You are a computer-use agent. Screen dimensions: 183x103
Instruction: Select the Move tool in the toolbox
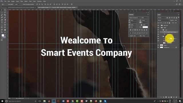(x=2, y=10)
